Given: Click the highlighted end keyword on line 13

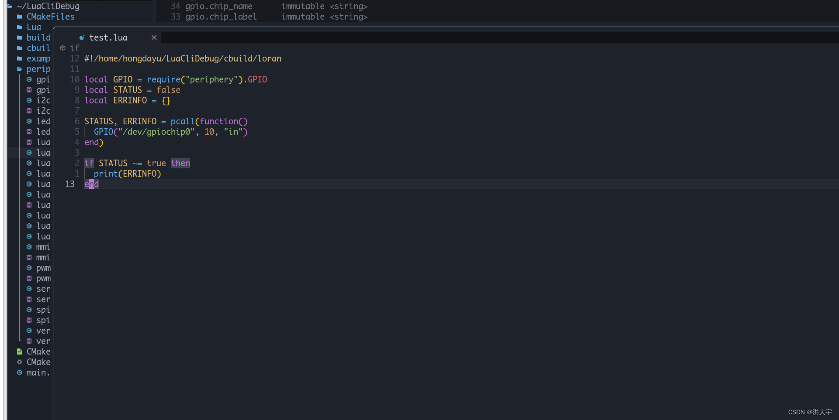Looking at the screenshot, I should click(91, 184).
